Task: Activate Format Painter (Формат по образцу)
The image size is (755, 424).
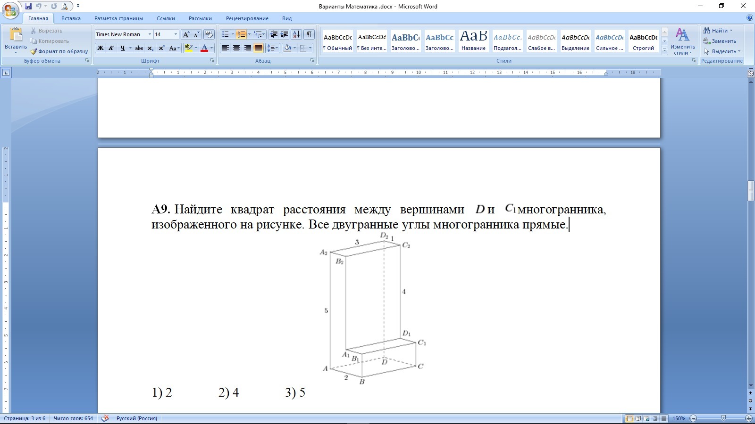Action: click(59, 51)
